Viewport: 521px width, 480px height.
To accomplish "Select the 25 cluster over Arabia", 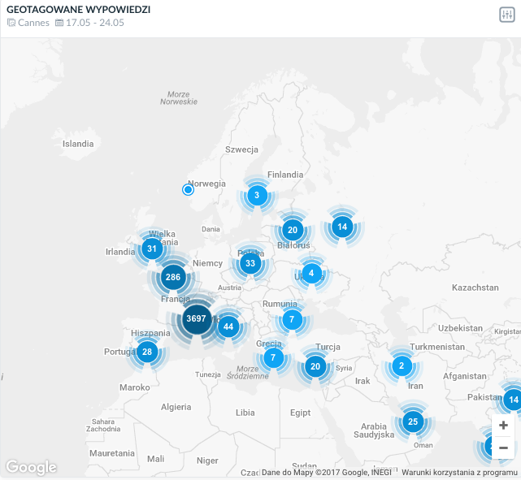I will [x=413, y=422].
